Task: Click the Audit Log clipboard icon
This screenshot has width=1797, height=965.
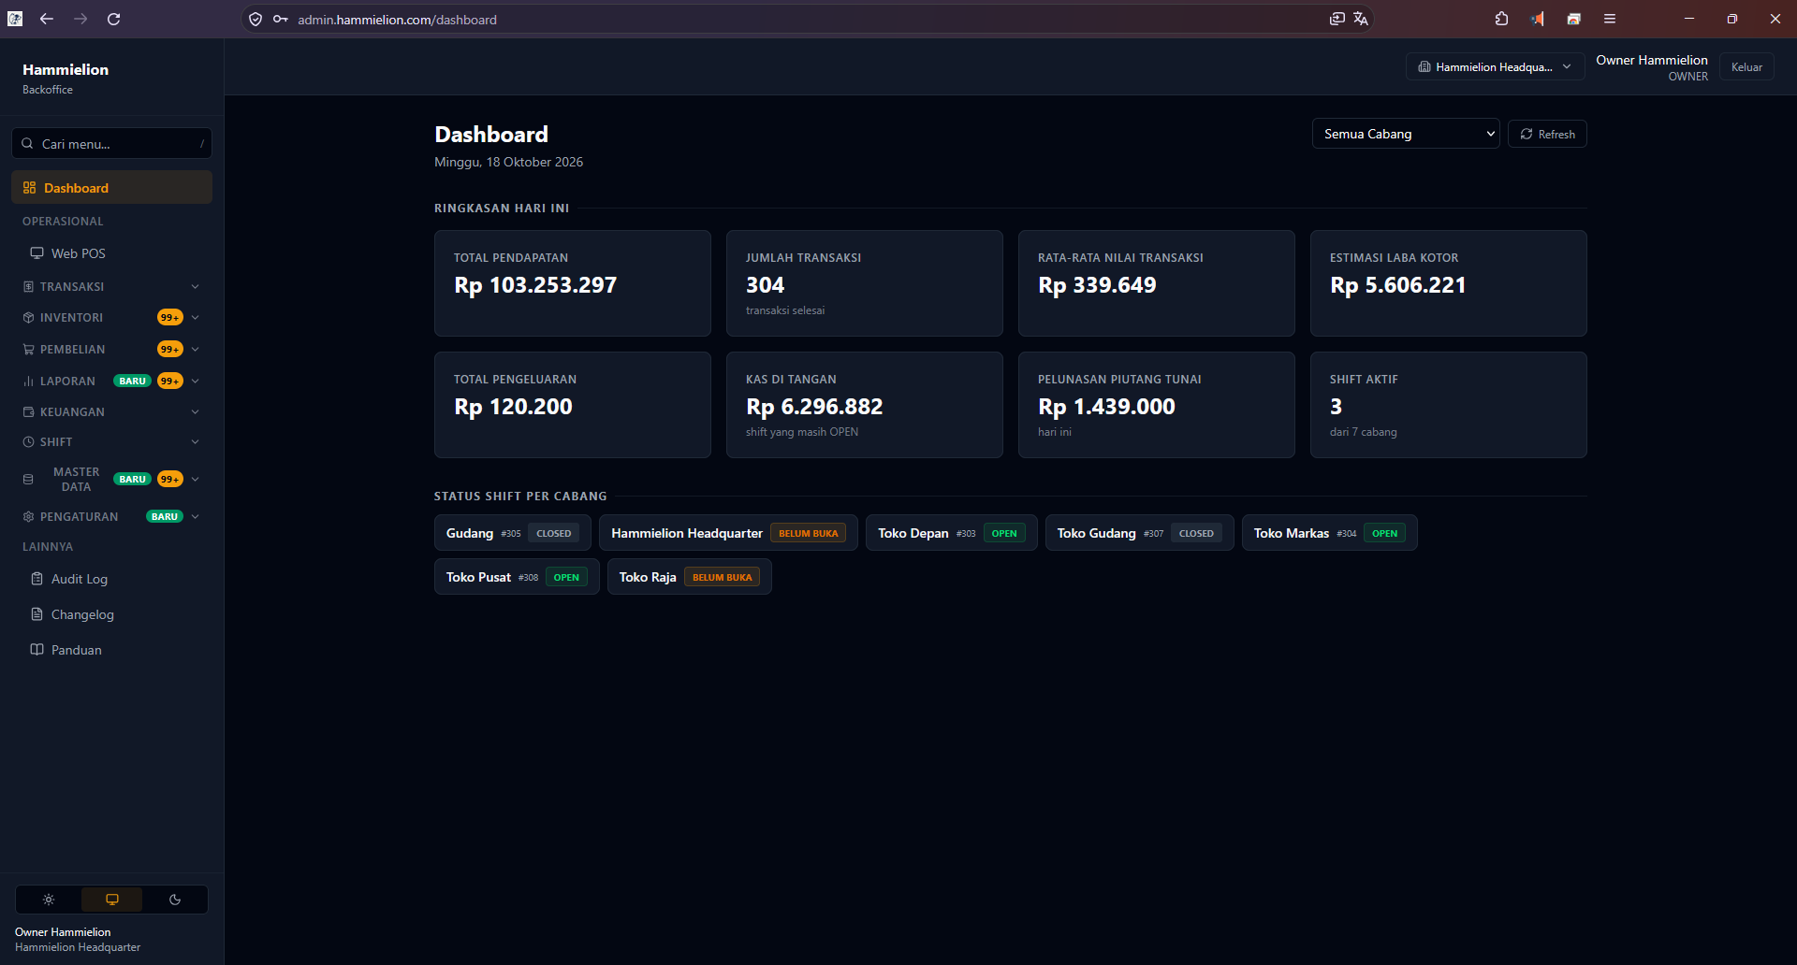Action: pyautogui.click(x=37, y=579)
